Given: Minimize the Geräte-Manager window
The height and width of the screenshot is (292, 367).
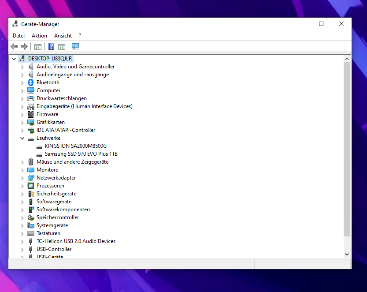Looking at the screenshot, I should 301,24.
